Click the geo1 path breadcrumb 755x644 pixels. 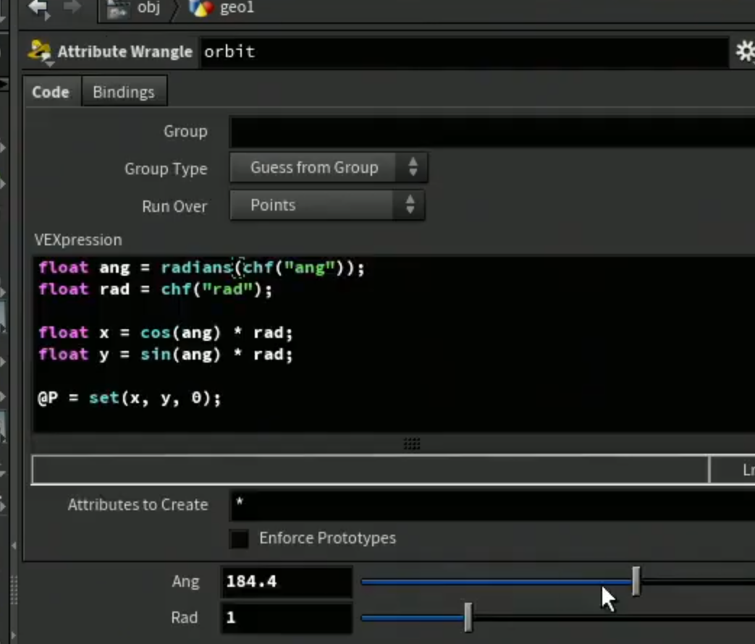[x=237, y=7]
